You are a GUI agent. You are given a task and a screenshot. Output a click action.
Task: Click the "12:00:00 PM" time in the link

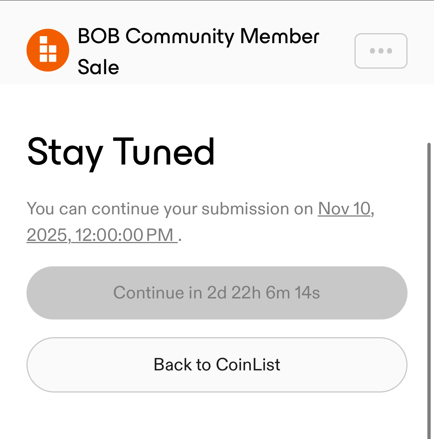click(x=124, y=235)
